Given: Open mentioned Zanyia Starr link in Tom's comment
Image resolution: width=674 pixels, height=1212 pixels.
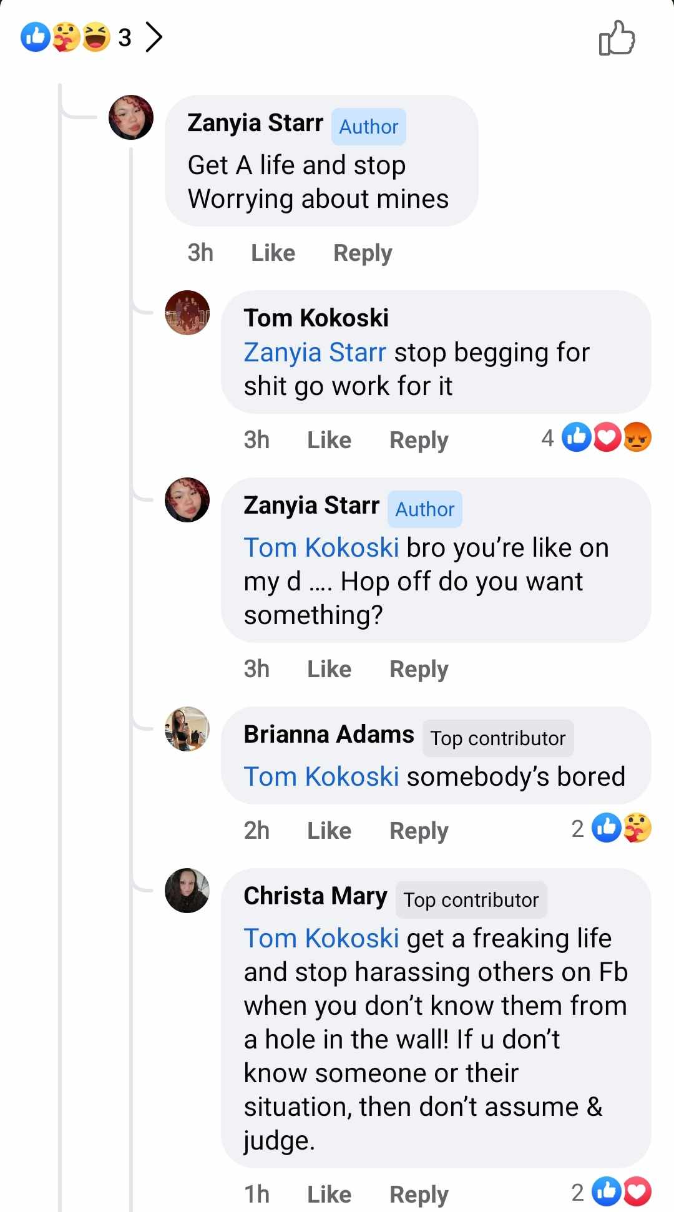Looking at the screenshot, I should pyautogui.click(x=315, y=353).
